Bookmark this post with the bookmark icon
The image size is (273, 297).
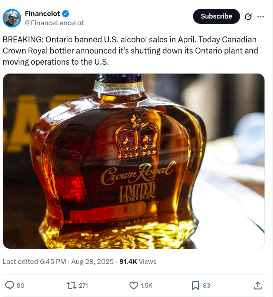click(x=196, y=285)
